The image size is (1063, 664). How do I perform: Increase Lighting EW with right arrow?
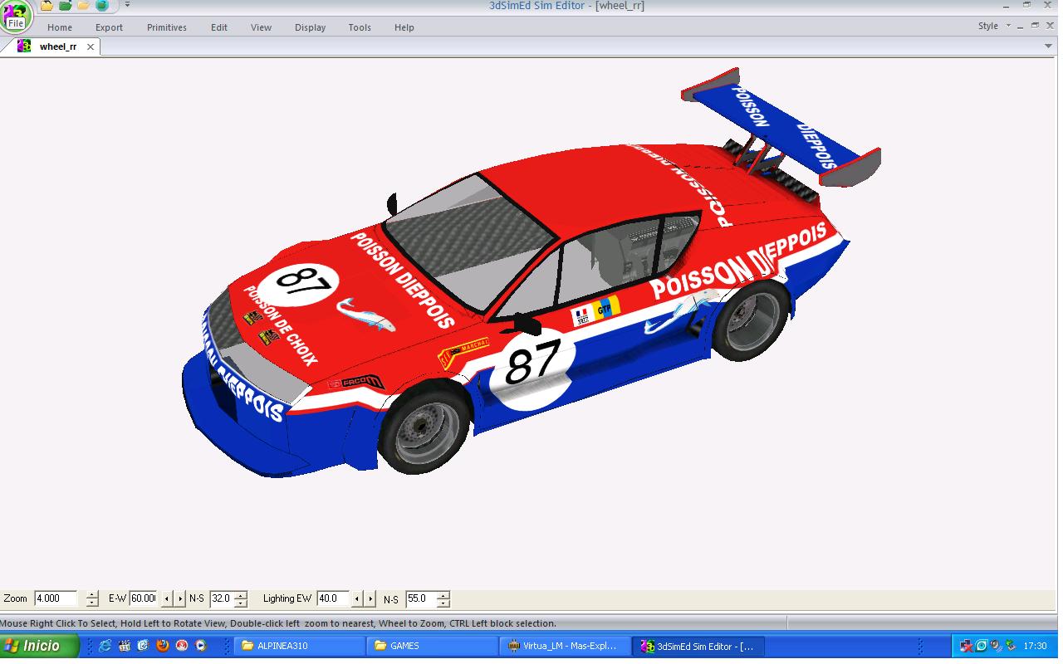[370, 598]
